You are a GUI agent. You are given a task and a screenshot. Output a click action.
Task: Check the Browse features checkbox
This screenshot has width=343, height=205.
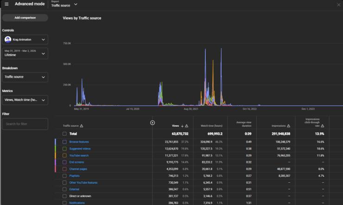pos(65,142)
